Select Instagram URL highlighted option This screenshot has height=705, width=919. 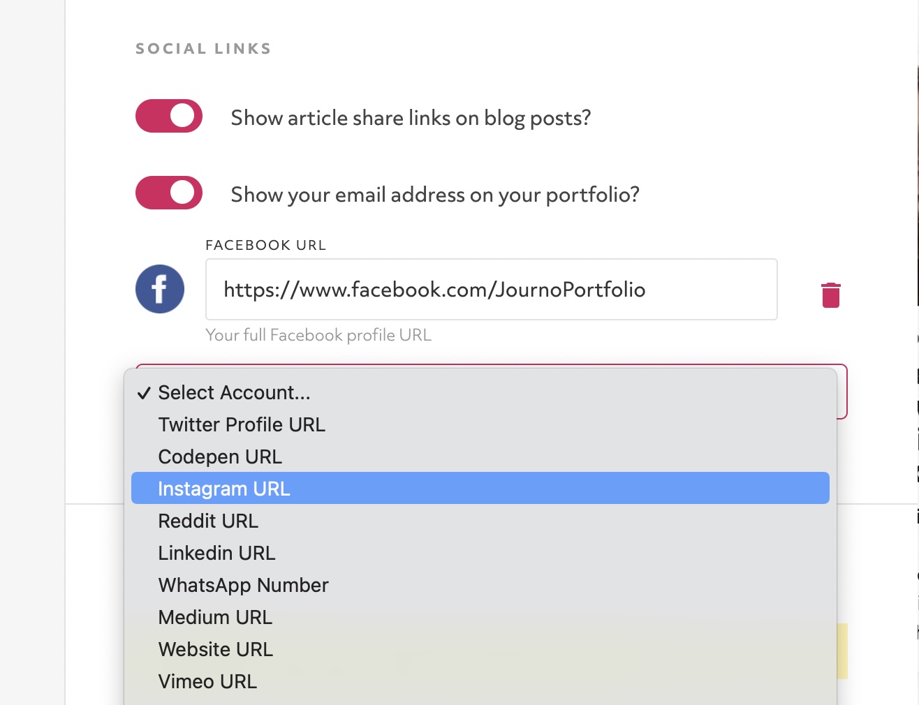480,489
